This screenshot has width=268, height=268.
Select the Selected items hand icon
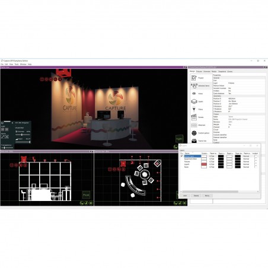coord(194,86)
